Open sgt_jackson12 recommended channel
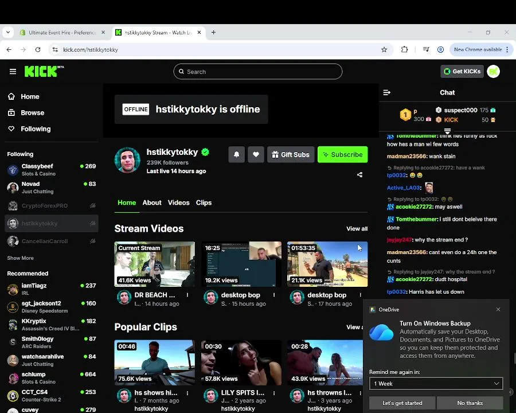The image size is (516, 413). (52, 307)
